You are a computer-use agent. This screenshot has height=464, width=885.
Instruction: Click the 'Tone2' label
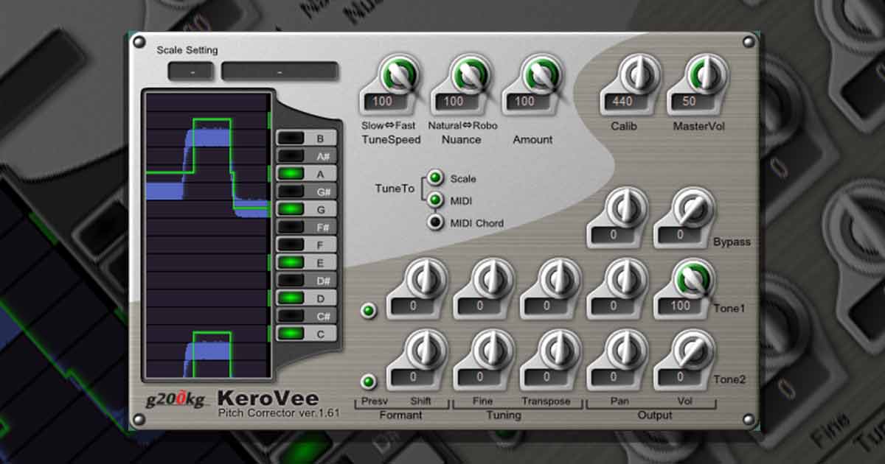point(729,379)
